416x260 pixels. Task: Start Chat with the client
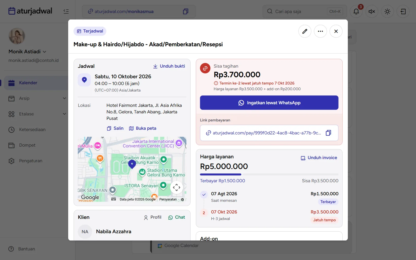click(x=177, y=217)
